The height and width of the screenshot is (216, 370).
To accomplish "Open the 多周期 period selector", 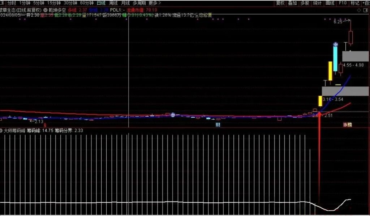I will point(140,3).
